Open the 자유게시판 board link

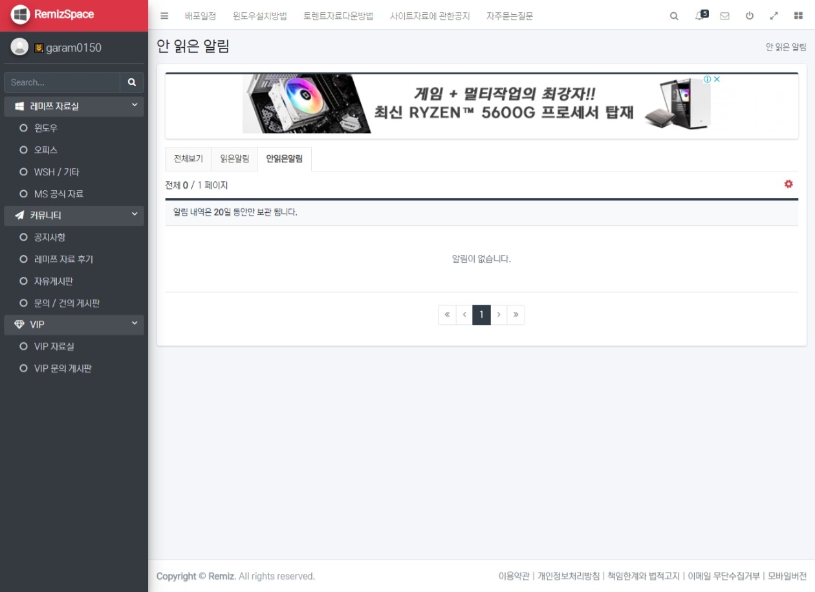click(x=54, y=281)
